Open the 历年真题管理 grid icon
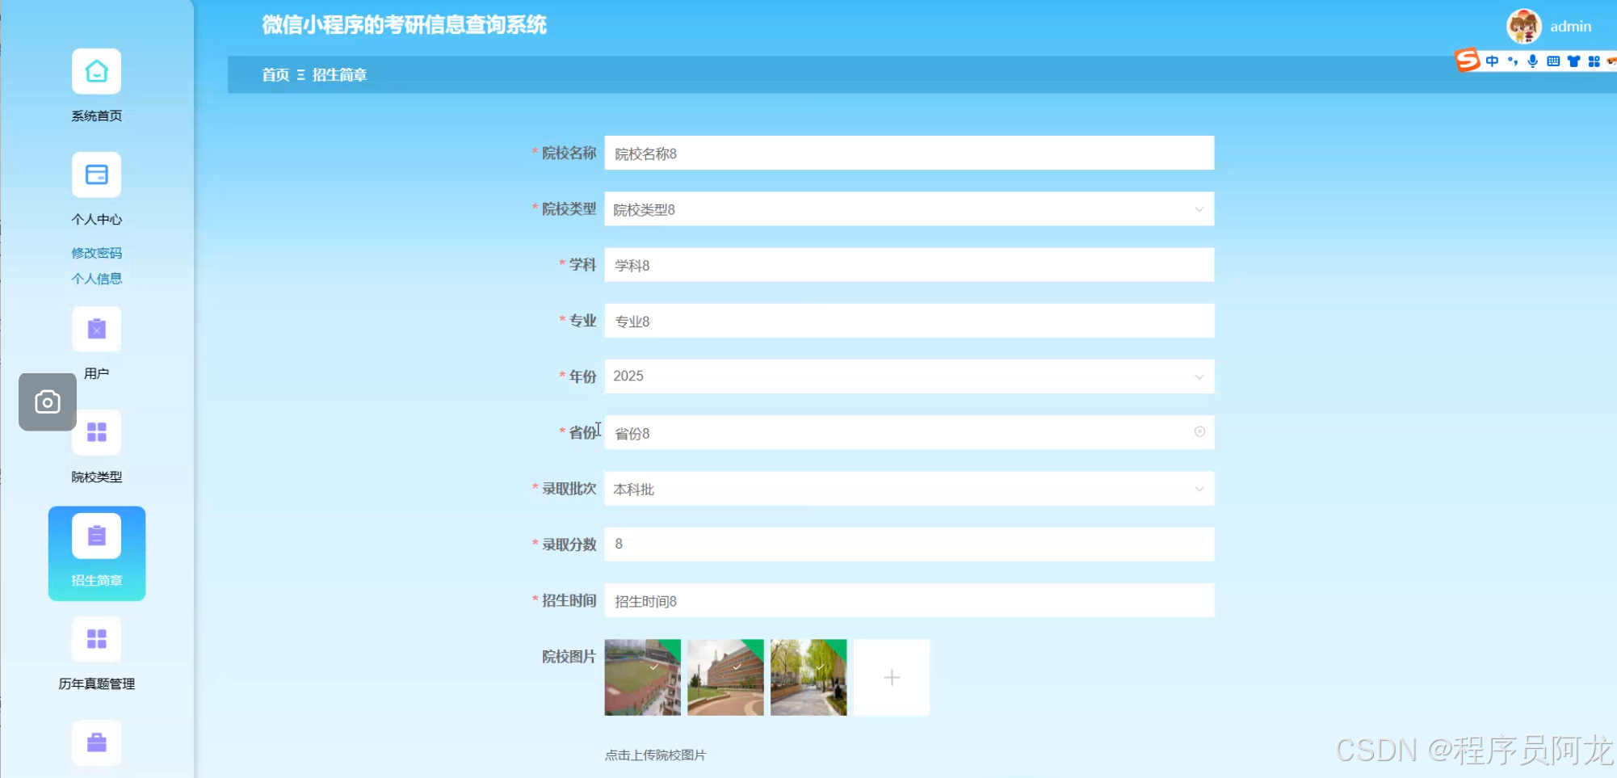Screen dimensions: 1617x778 (x=96, y=639)
